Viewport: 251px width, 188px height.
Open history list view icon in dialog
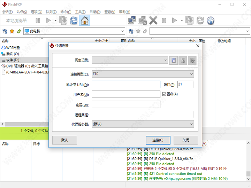174,61
